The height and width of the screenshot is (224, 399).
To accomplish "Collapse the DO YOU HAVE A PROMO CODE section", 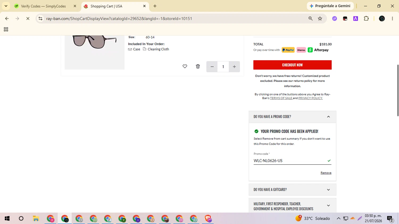I will 292,117.
